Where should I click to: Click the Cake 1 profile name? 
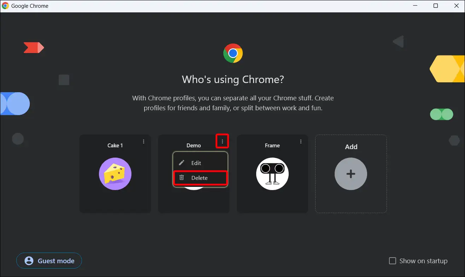tap(115, 146)
